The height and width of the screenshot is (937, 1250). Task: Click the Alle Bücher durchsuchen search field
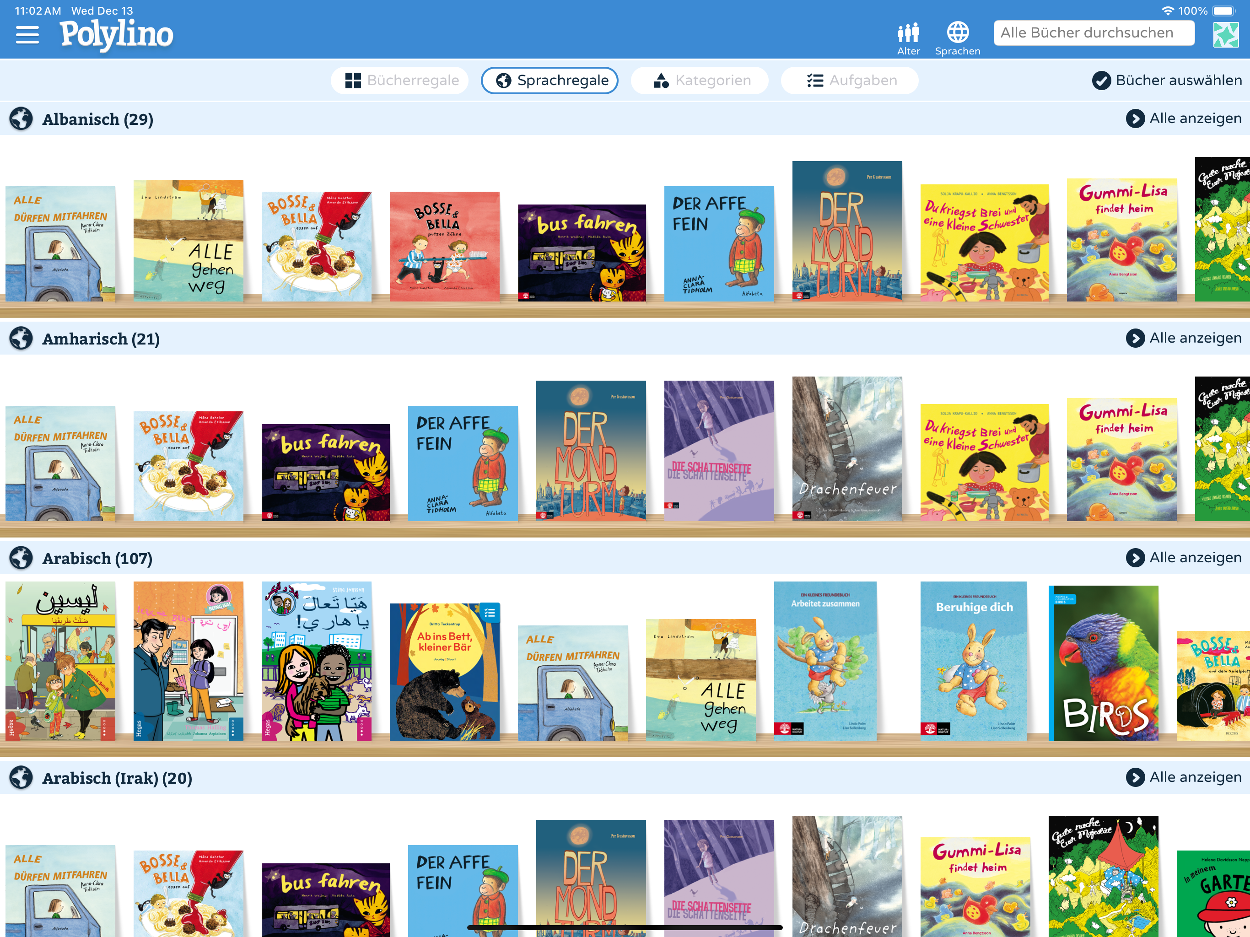coord(1094,33)
